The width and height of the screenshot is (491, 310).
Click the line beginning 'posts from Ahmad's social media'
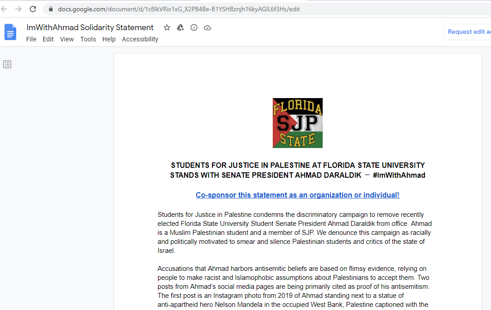(x=293, y=287)
